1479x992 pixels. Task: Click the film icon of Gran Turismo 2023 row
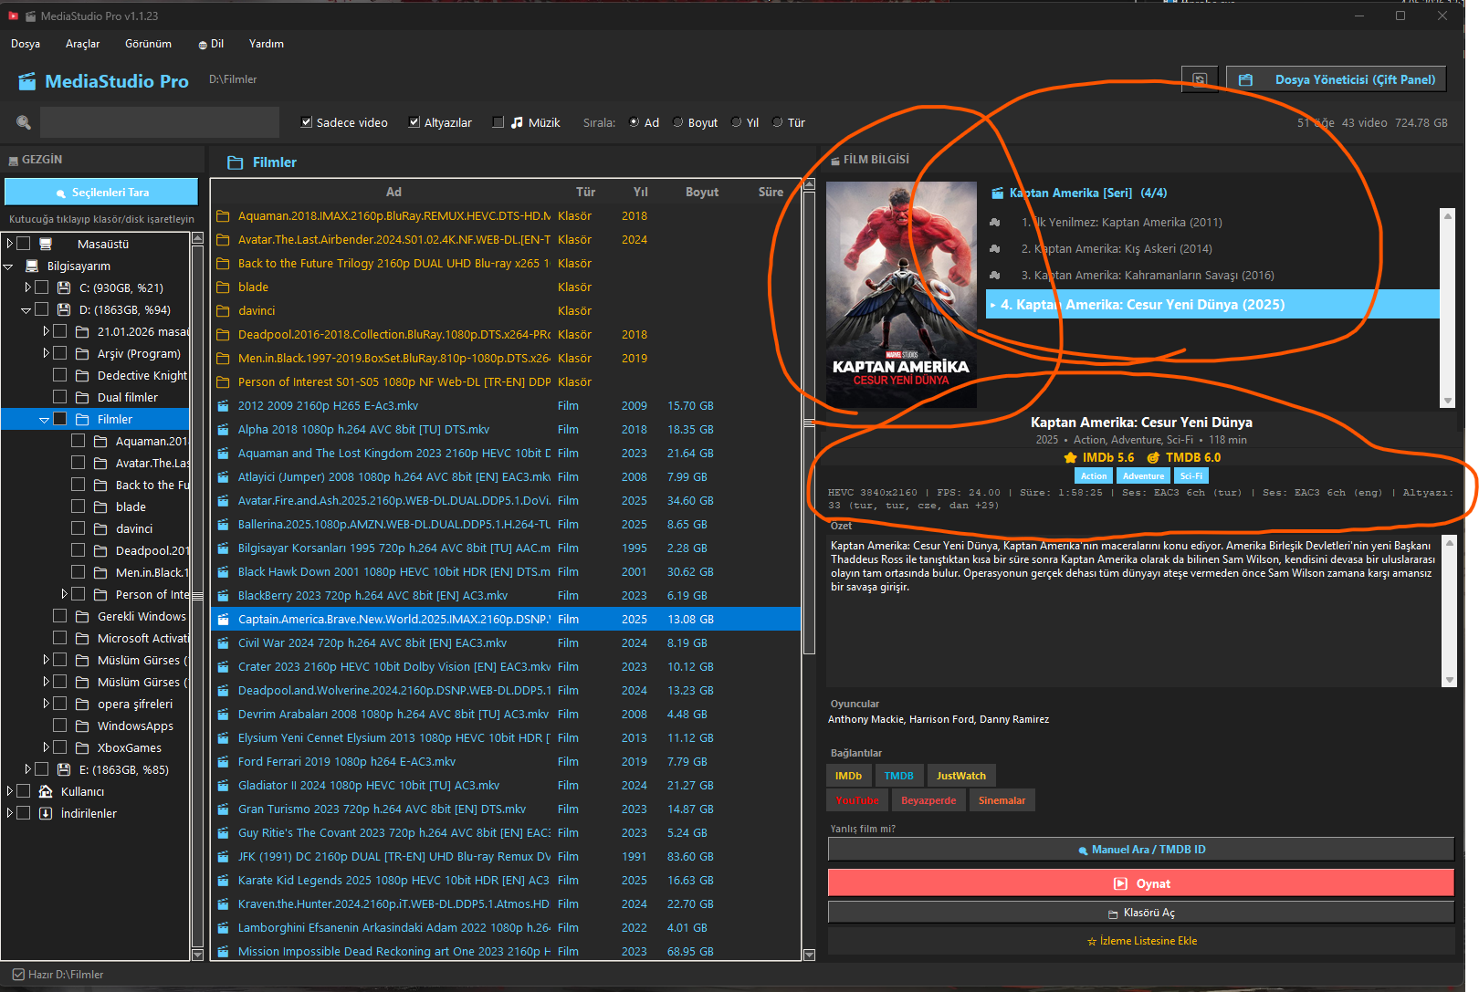[x=223, y=809]
